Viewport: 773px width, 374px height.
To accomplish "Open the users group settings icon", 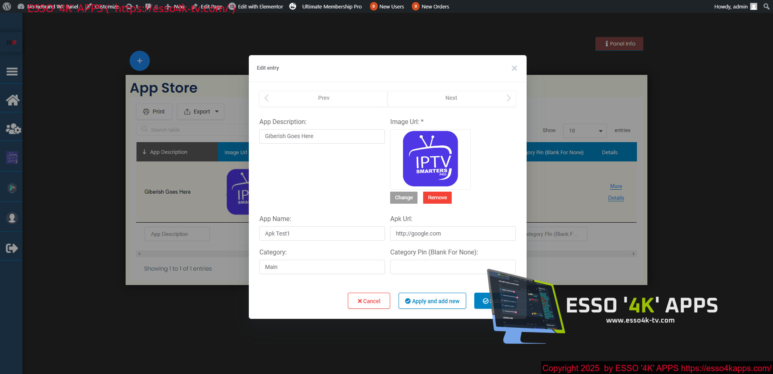I will 13,129.
